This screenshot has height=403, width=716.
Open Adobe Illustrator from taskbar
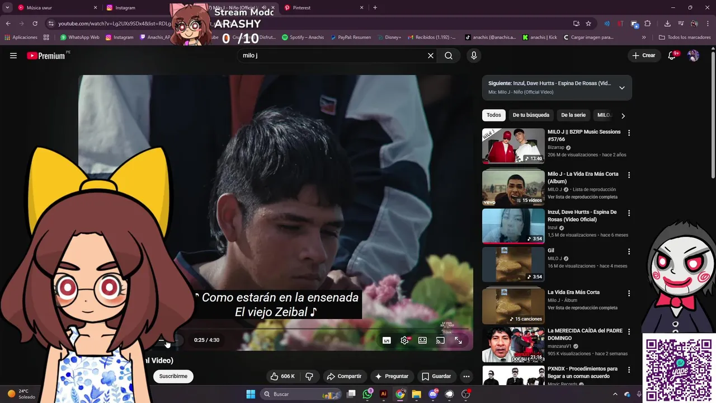click(384, 394)
